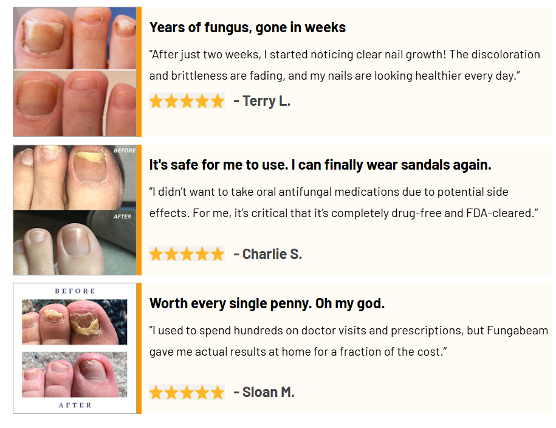This screenshot has height=428, width=556.
Task: Click the middle star in Terry L.'s rating
Action: tap(187, 101)
